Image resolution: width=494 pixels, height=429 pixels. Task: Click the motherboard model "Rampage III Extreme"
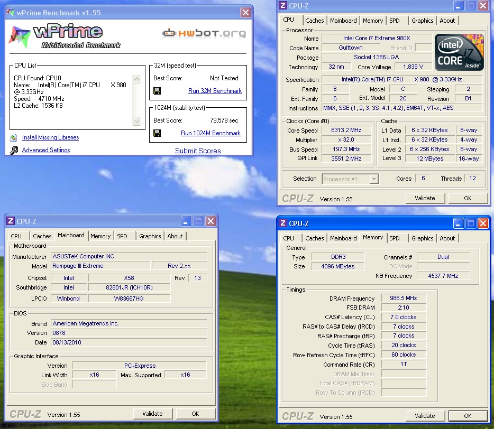[100, 266]
